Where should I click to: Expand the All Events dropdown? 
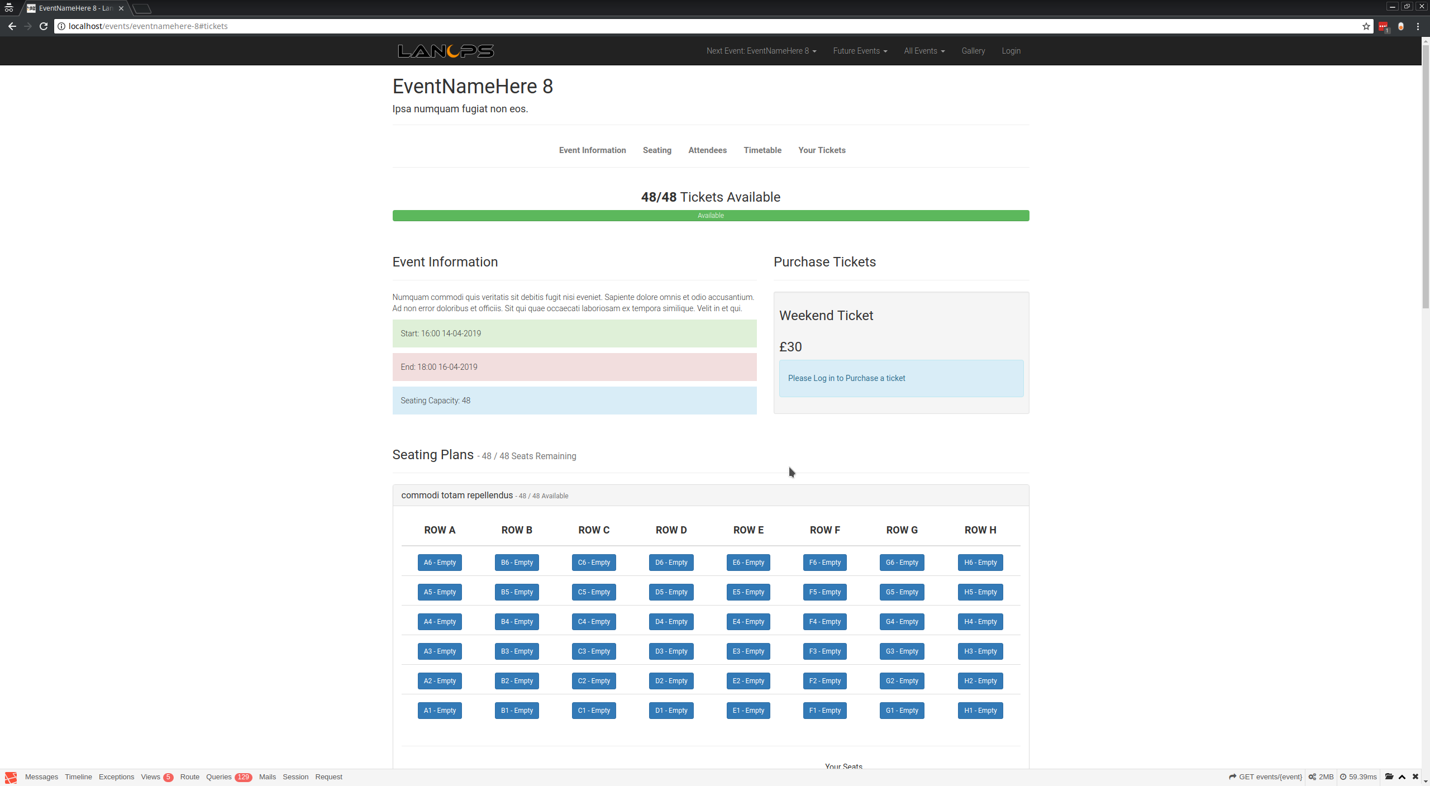click(x=924, y=51)
